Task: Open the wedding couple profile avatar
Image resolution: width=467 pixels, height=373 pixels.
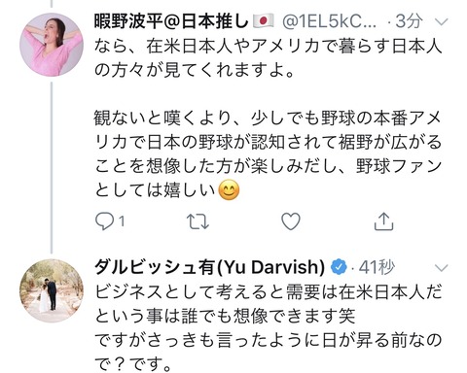Action: click(x=52, y=290)
